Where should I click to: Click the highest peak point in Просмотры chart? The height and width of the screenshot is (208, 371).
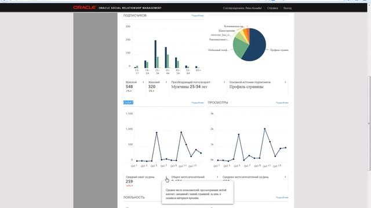pos(264,129)
